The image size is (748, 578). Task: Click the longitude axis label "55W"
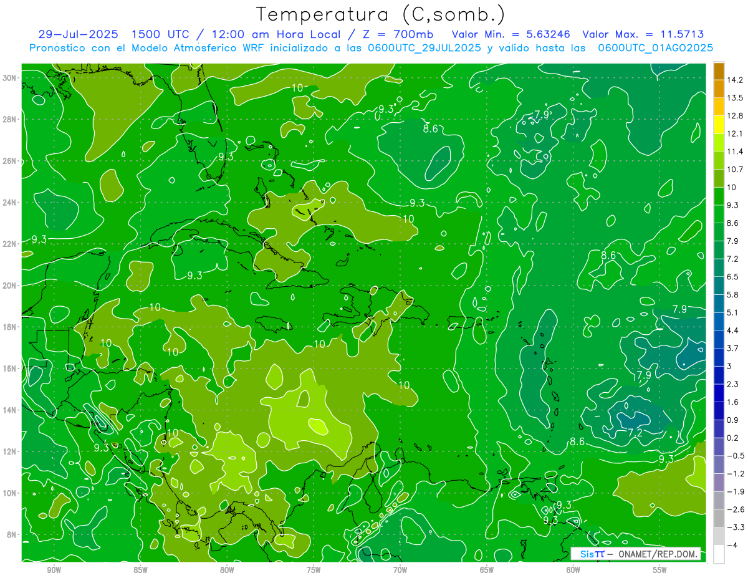click(x=660, y=570)
